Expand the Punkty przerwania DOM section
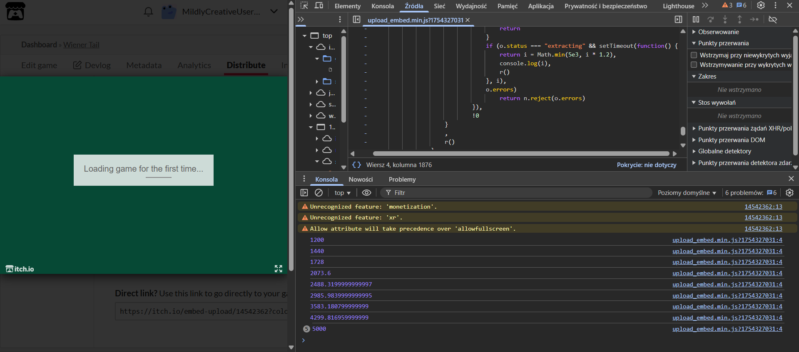 (731, 140)
